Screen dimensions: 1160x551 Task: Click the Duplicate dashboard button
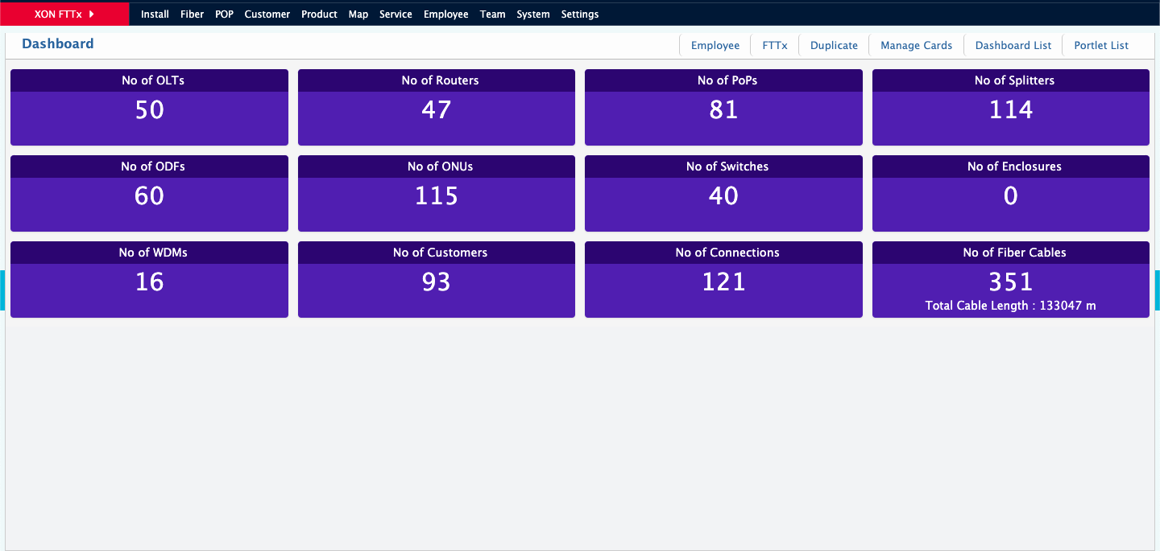(834, 45)
